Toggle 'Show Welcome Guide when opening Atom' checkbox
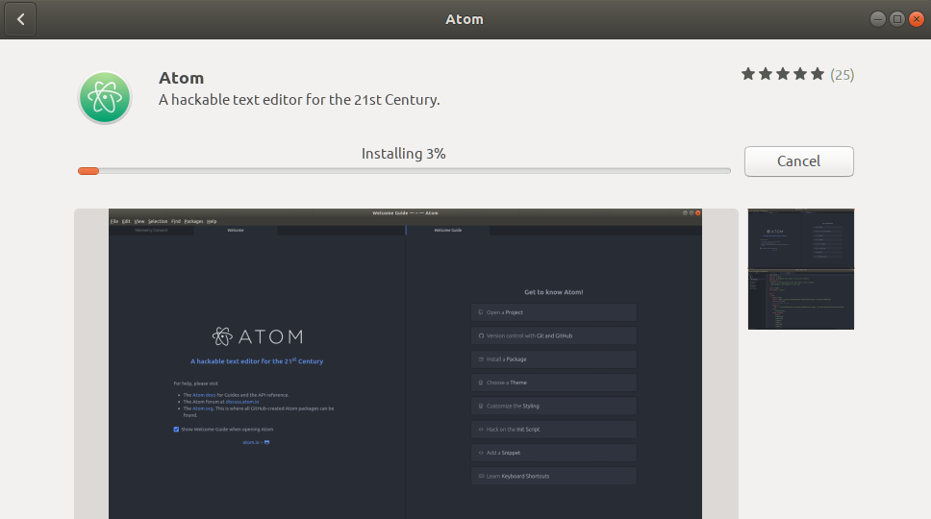Image resolution: width=931 pixels, height=519 pixels. (x=176, y=429)
